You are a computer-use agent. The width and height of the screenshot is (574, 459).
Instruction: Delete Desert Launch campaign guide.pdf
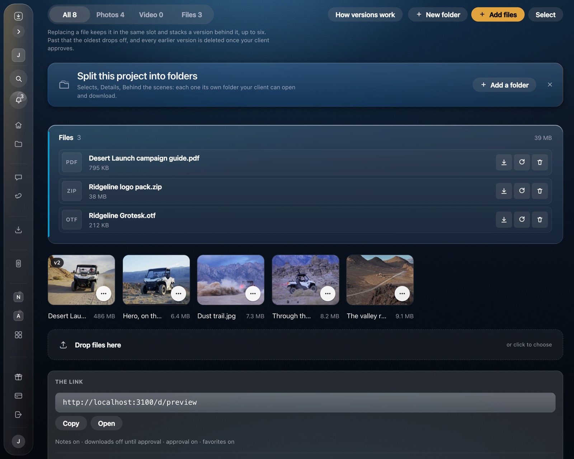tap(540, 162)
